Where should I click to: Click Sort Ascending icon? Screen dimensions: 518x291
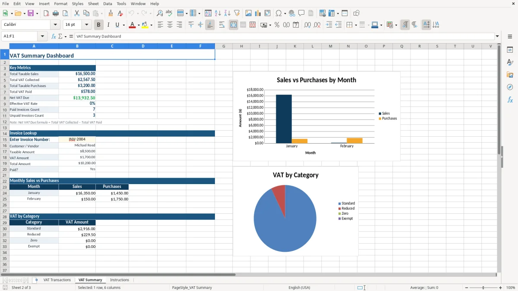click(218, 13)
